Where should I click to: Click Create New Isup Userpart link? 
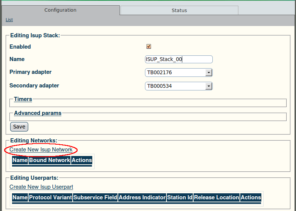click(x=41, y=187)
